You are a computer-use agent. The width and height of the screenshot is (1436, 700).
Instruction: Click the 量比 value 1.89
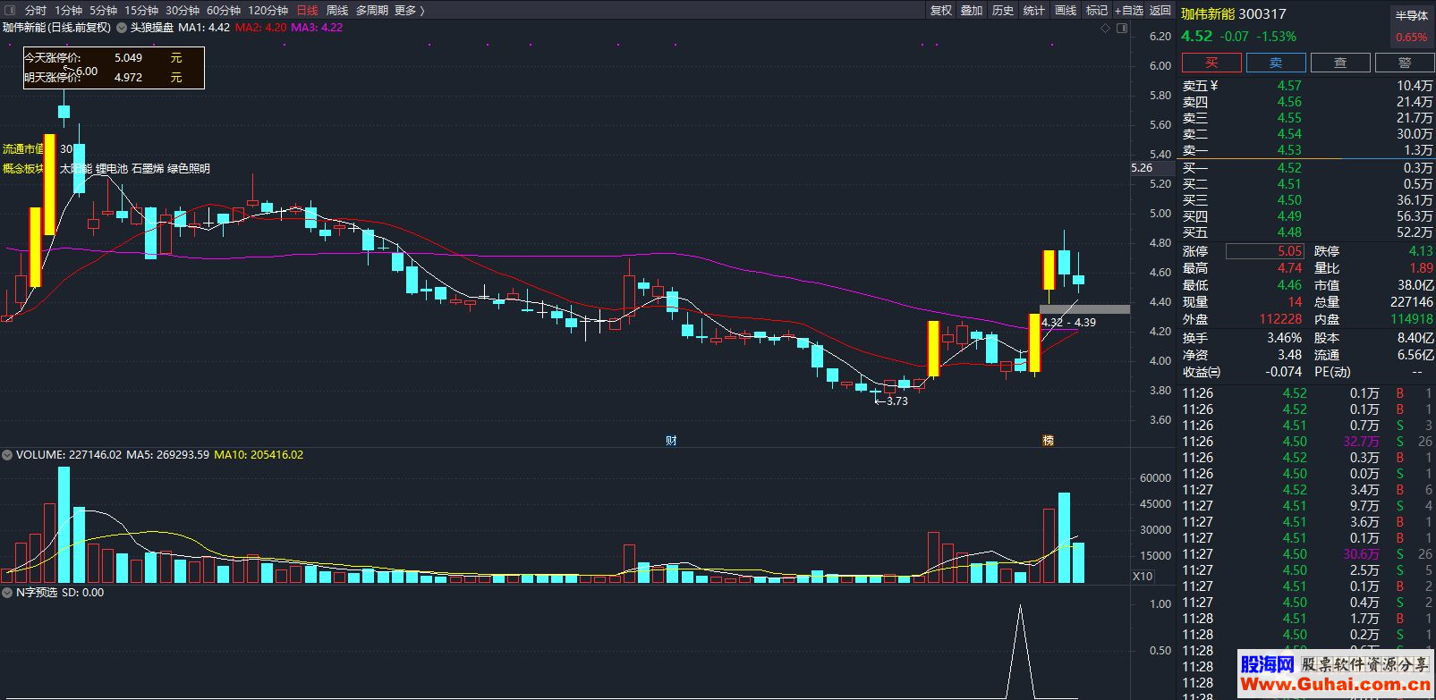1421,268
